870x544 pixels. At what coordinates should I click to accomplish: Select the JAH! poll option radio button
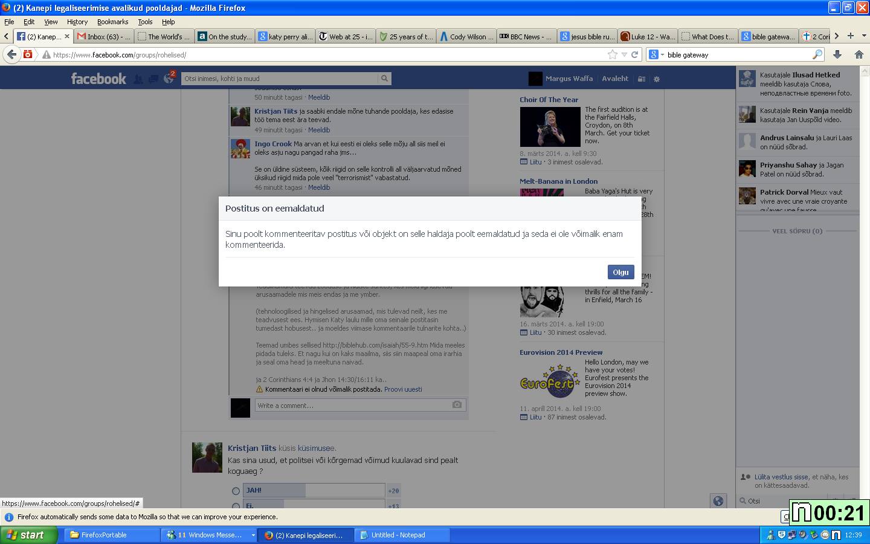(x=236, y=491)
